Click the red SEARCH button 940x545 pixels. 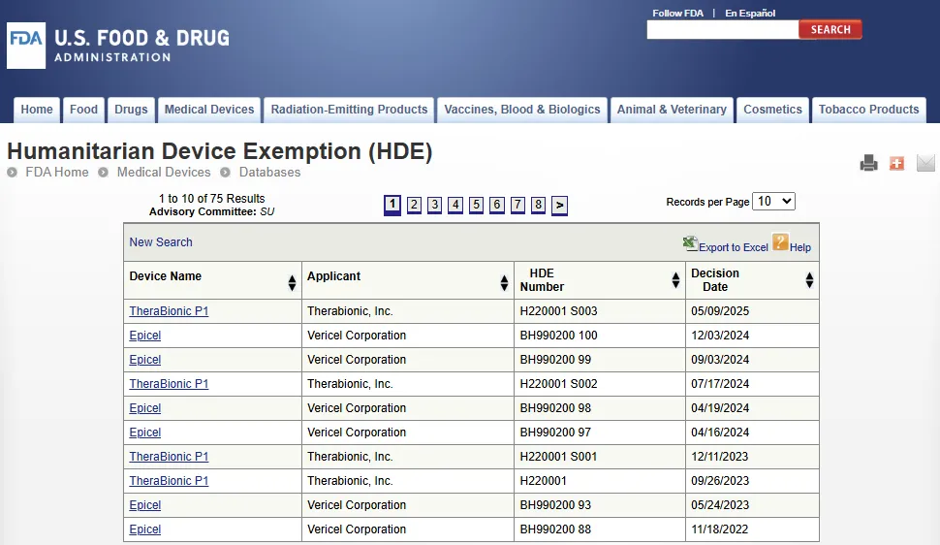(830, 29)
